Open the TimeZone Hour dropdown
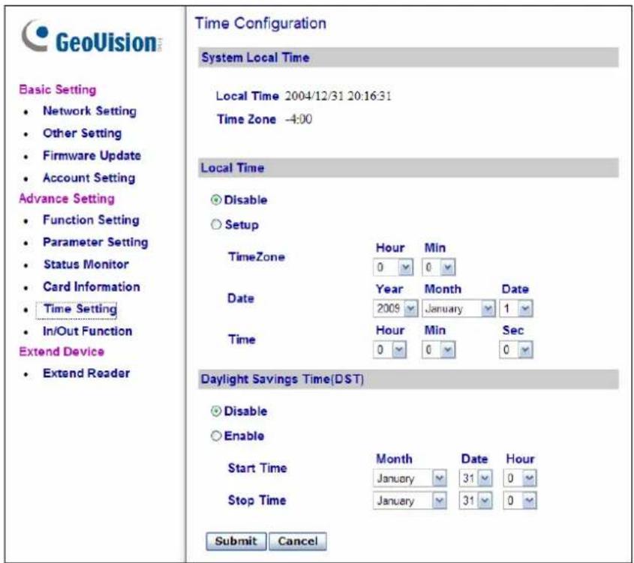Viewport: 634px width, 563px height. click(x=393, y=268)
